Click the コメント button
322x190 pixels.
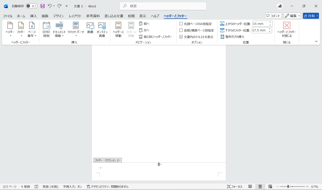click(273, 16)
